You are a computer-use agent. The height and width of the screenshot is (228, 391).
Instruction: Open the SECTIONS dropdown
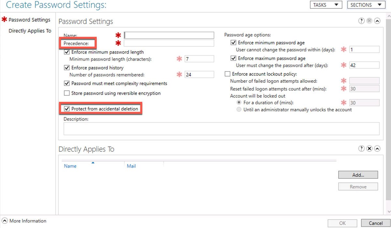pyautogui.click(x=366, y=5)
